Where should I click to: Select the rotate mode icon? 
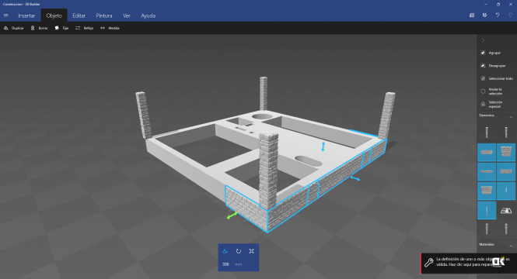click(x=239, y=251)
